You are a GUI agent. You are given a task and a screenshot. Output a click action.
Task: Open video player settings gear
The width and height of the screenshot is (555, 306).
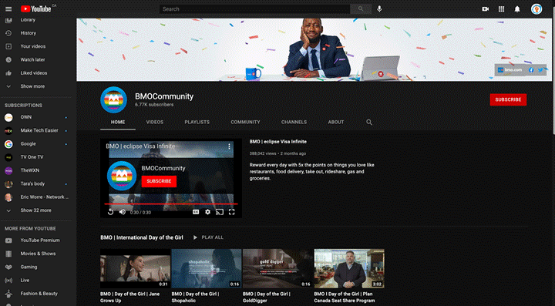pos(208,212)
